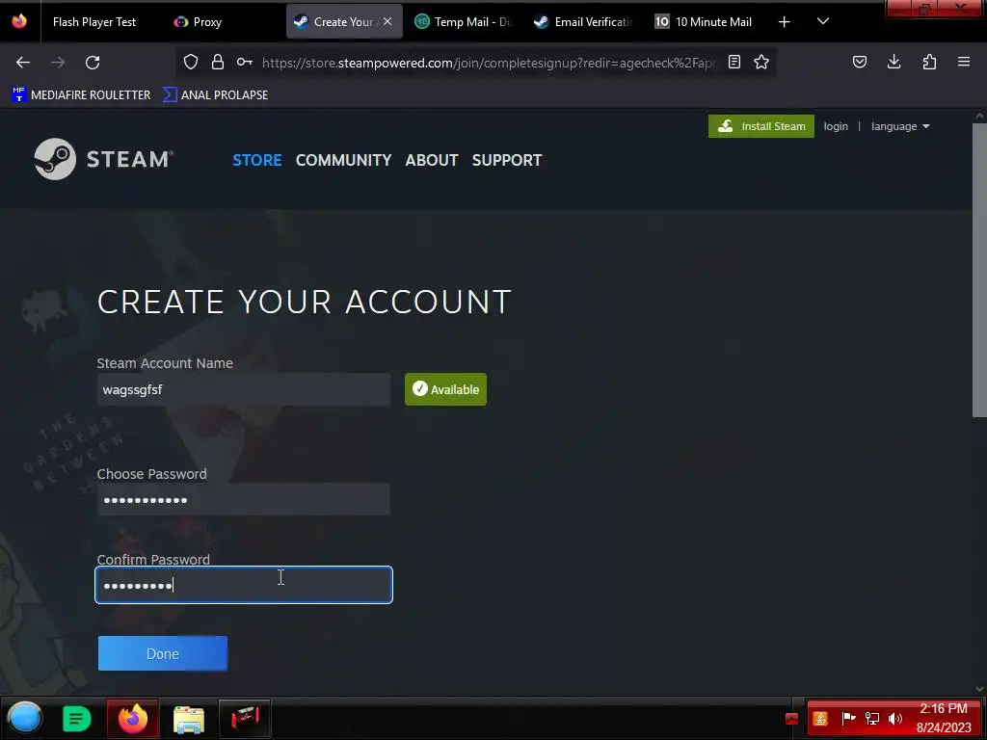Viewport: 987px width, 740px height.
Task: Open the Firefox downloads panel
Action: click(x=894, y=62)
